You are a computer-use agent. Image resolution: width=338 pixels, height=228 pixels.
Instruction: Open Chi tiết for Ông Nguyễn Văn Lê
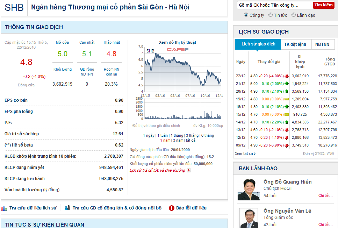(325, 225)
